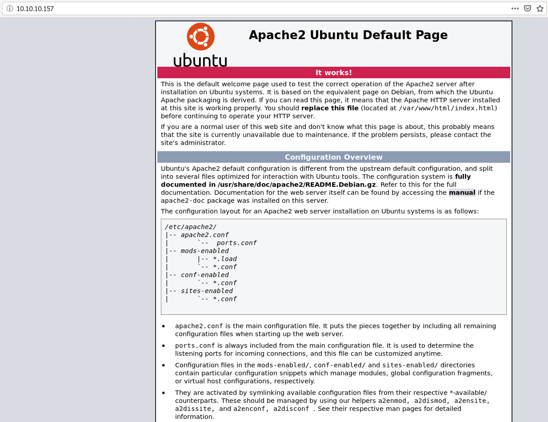The width and height of the screenshot is (548, 422).
Task: Click the 'It works!' red banner text
Action: pyautogui.click(x=334, y=72)
